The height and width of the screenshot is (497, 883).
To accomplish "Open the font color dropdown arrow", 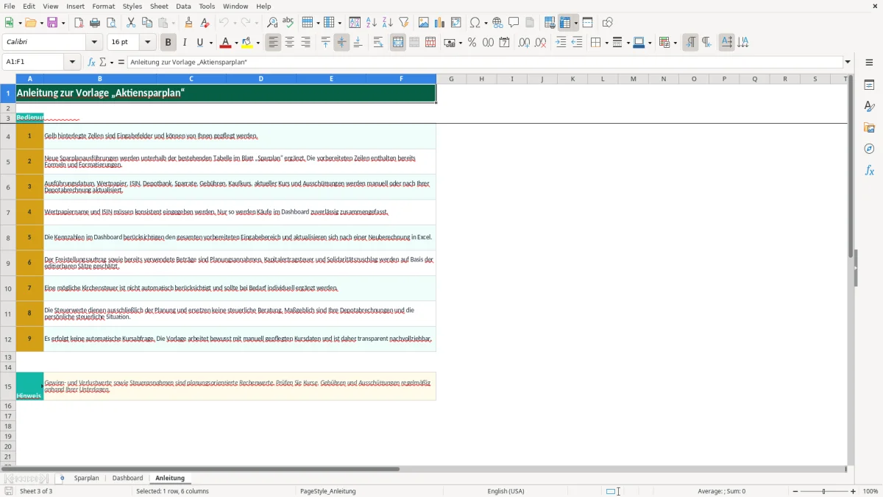I will click(235, 43).
